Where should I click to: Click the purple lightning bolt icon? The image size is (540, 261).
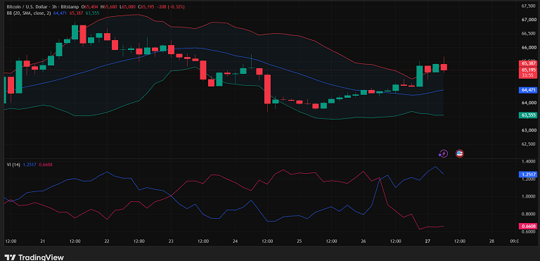[443, 153]
